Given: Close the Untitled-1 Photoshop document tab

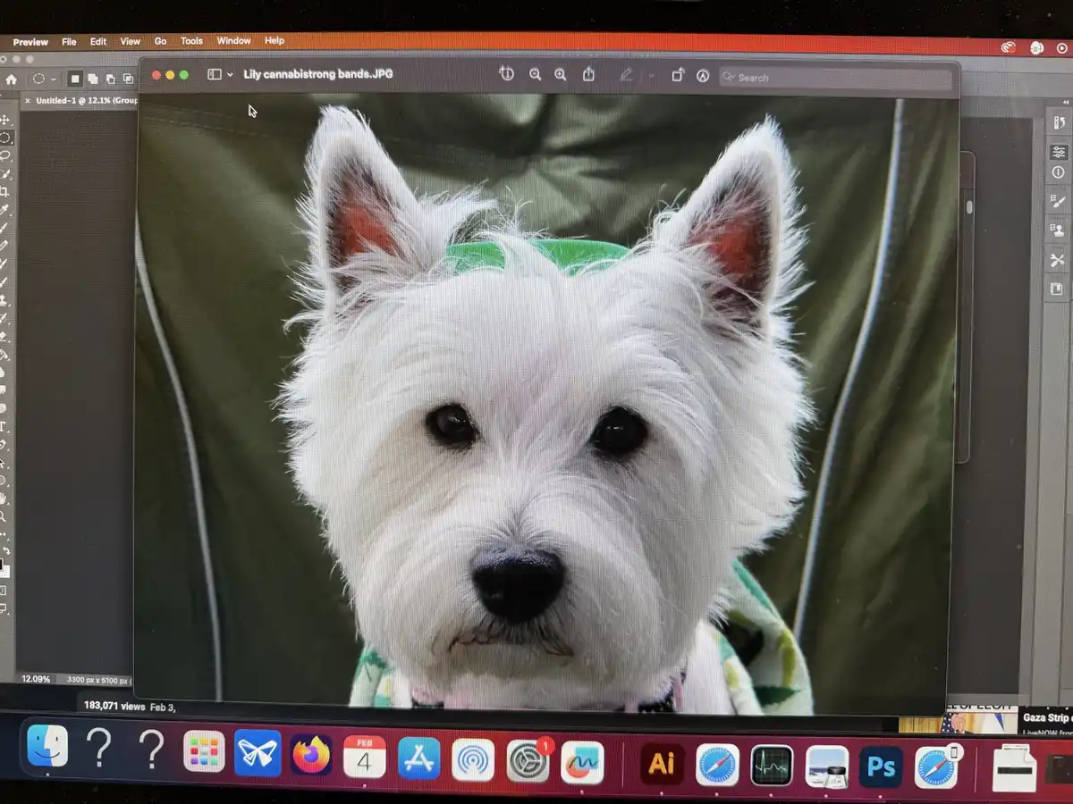Looking at the screenshot, I should 27,101.
